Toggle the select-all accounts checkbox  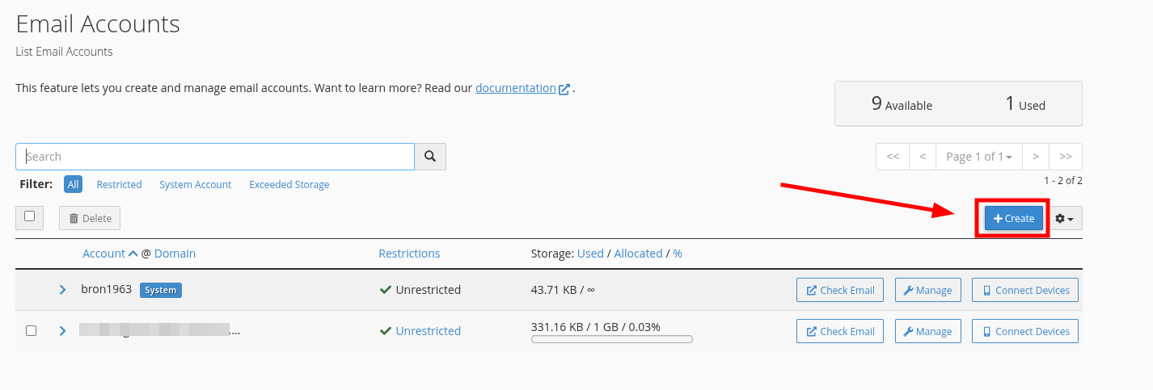(x=30, y=216)
